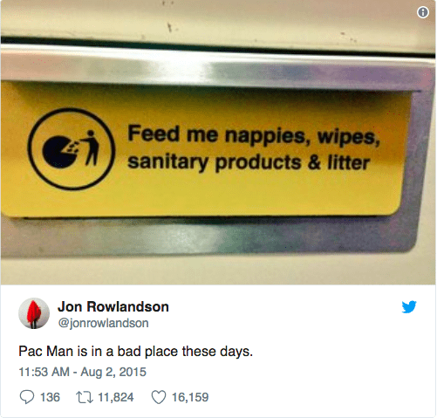This screenshot has height=418, width=437.
Task: Click the 'Feed me nappies, wipes,' text line
Action: pos(254,135)
